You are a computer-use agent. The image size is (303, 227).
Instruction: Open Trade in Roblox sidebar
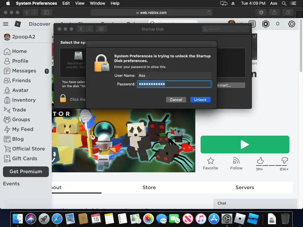tap(15, 110)
